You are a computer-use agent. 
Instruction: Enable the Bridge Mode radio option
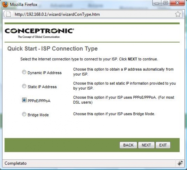coord(24,114)
